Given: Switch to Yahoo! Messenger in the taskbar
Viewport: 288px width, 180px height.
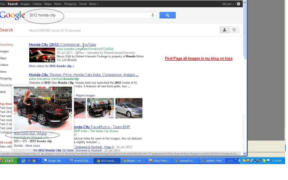Looking at the screenshot, I should pyautogui.click(x=159, y=161).
